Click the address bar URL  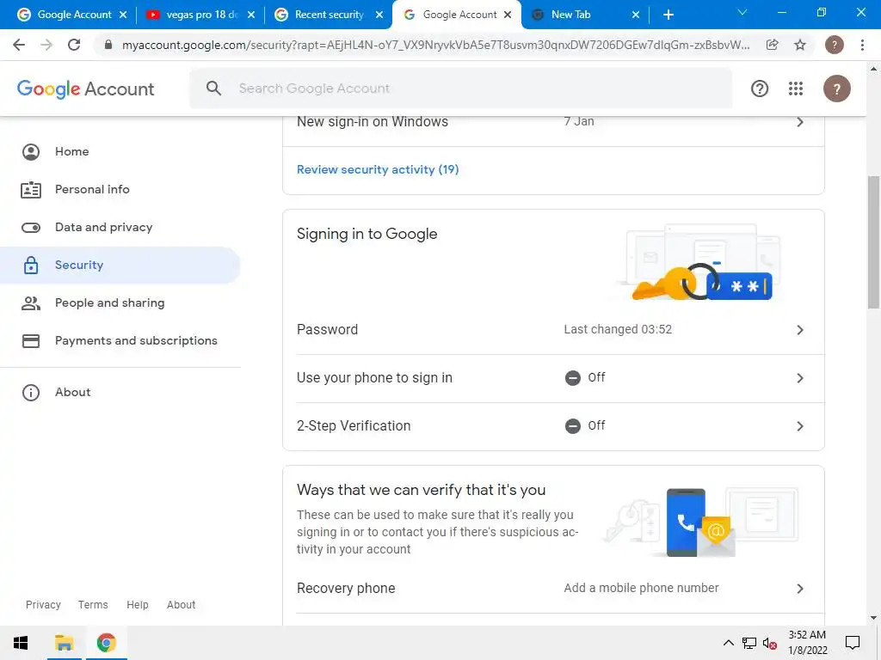pos(435,45)
